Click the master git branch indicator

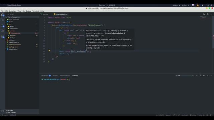pyautogui.click(x=5, y=115)
